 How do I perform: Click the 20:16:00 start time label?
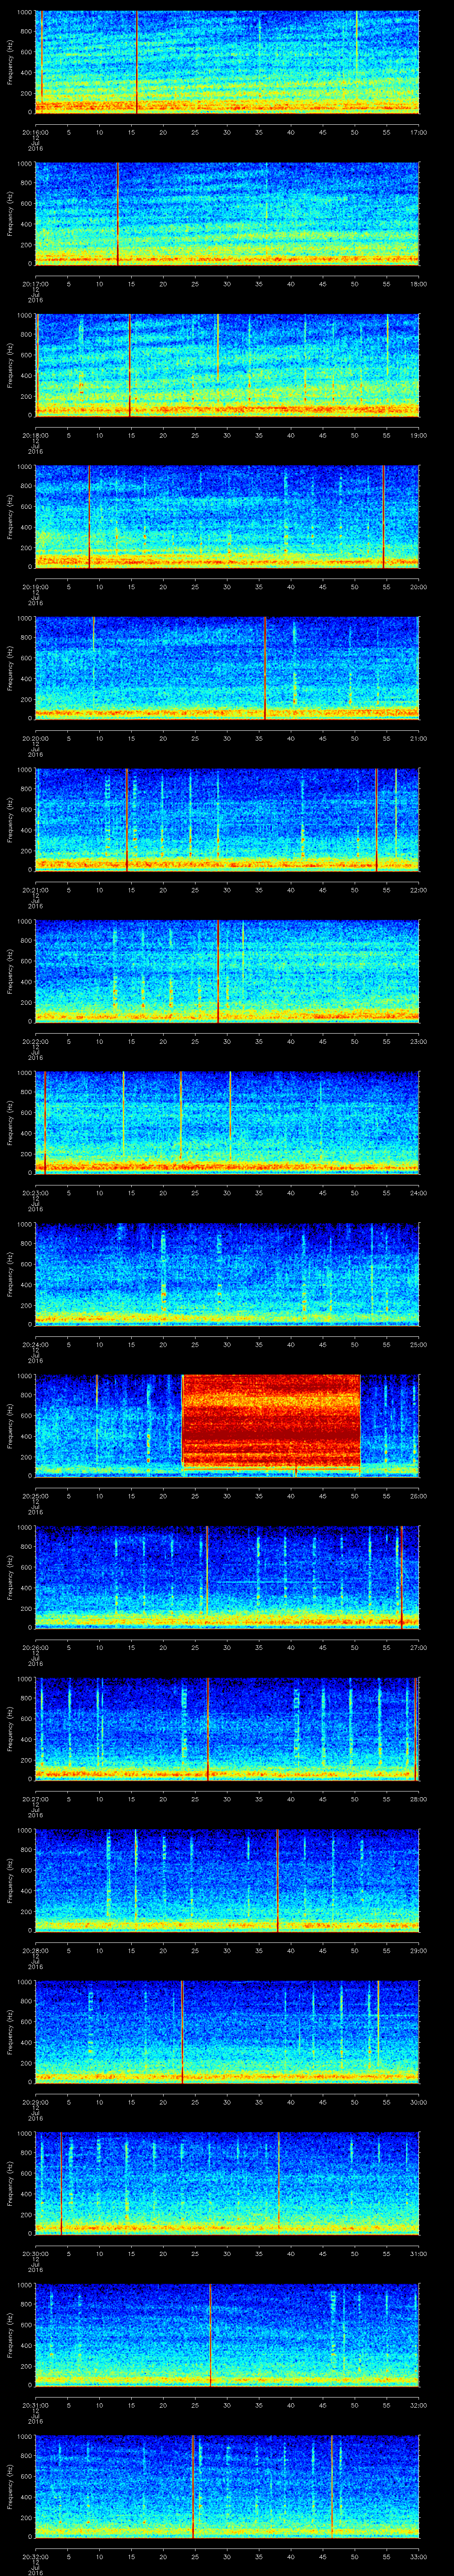(x=36, y=131)
